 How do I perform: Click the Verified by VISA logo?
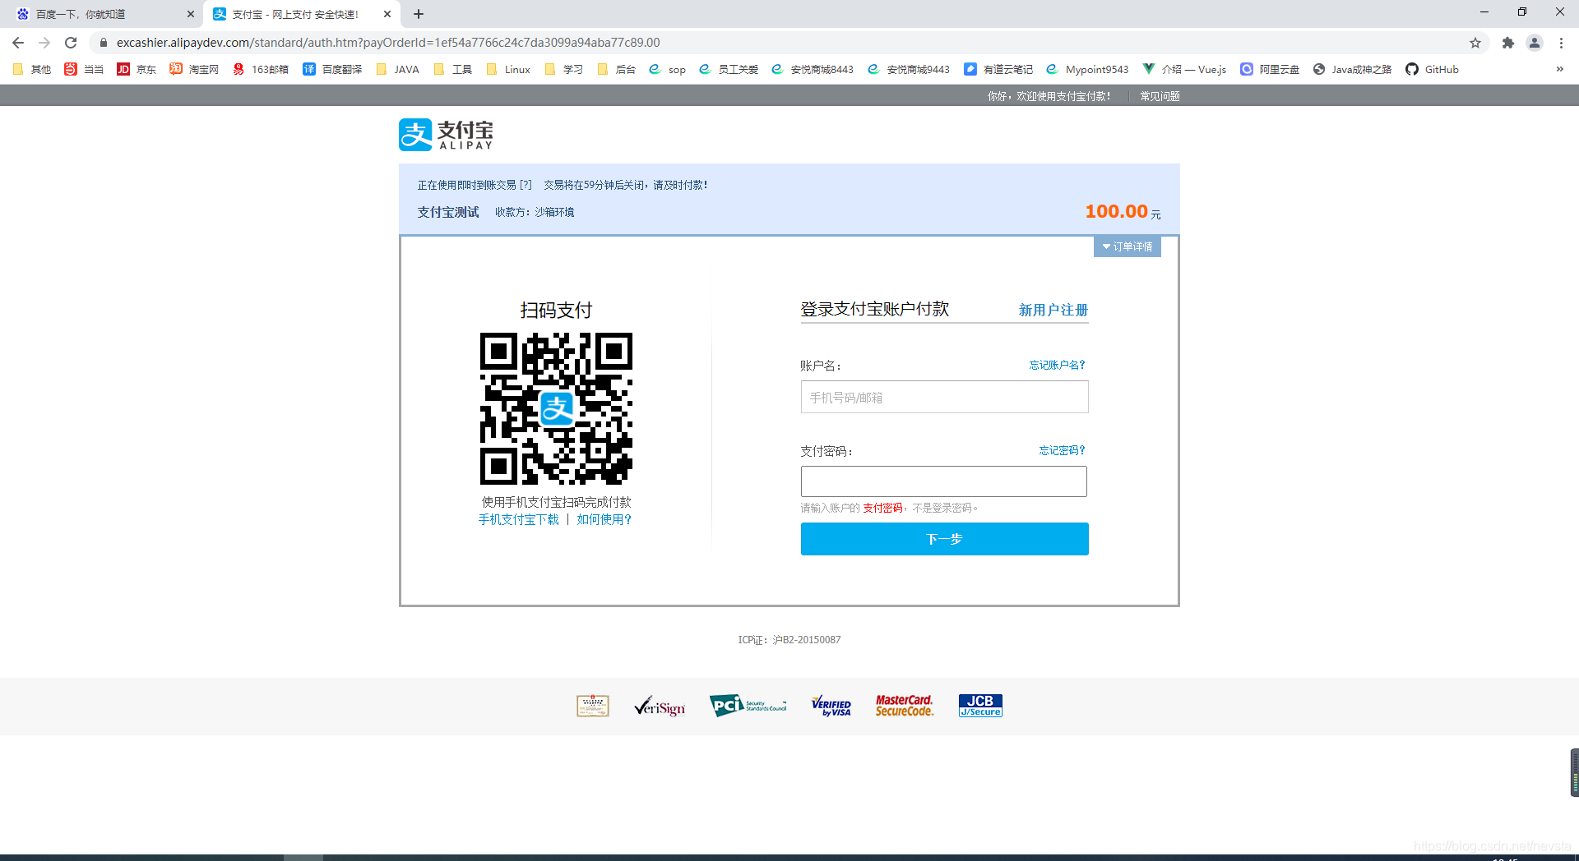pyautogui.click(x=831, y=706)
